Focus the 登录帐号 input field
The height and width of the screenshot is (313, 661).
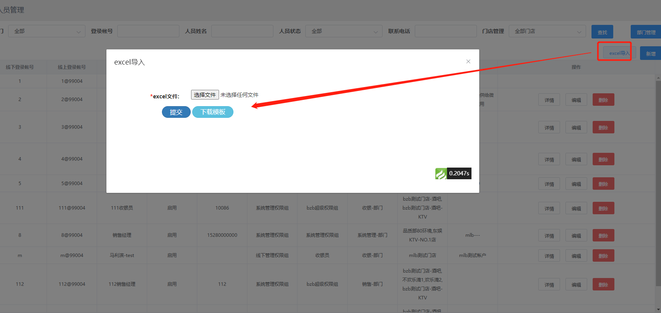[148, 31]
